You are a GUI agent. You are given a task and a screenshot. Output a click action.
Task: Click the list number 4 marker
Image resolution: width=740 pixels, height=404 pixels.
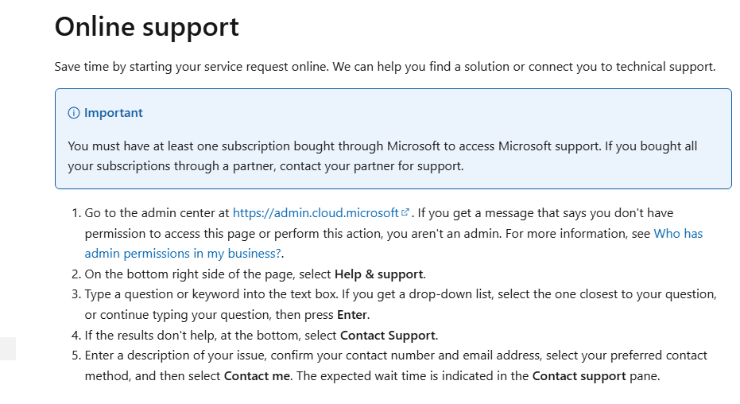coord(76,335)
